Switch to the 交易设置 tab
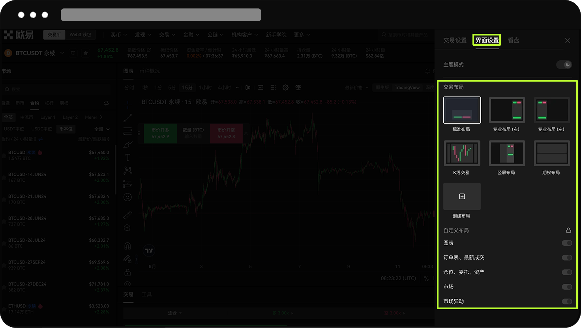Screen dimensions: 581x328 pos(455,40)
